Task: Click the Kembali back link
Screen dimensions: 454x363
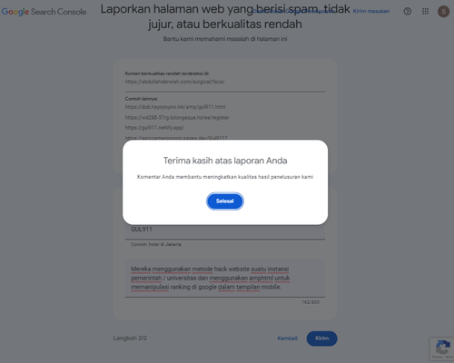Action: point(288,338)
